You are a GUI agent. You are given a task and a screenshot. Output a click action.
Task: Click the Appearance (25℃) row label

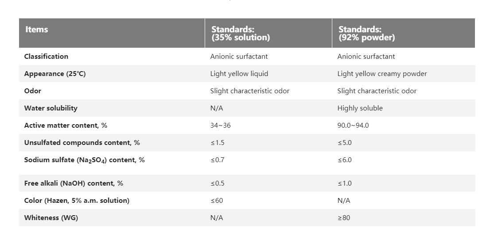pos(55,74)
